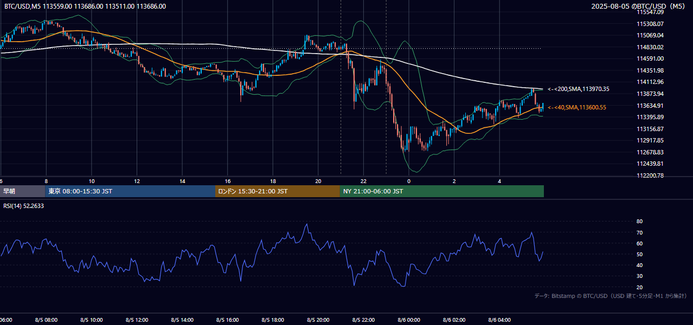Click the 8/5 08:00 time axis label
This screenshot has height=325, width=693.
(46, 320)
